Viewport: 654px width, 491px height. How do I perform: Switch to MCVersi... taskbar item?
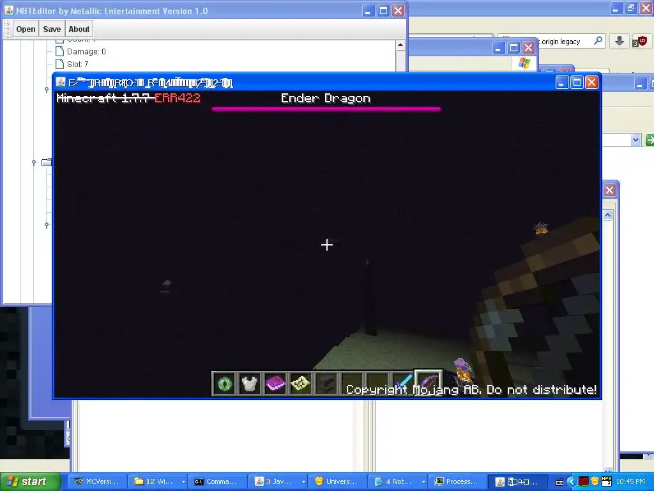click(x=96, y=481)
